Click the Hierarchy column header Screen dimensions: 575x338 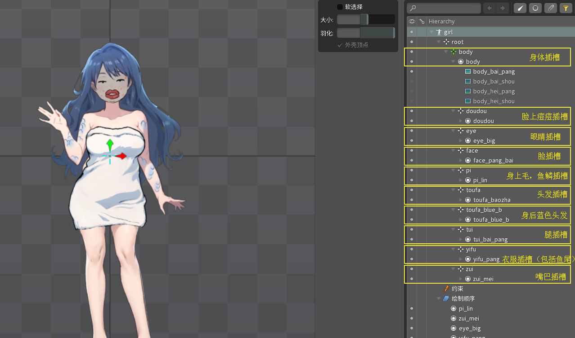(x=441, y=21)
